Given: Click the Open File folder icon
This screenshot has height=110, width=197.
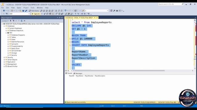Looking at the screenshot, I should (x=20, y=11).
